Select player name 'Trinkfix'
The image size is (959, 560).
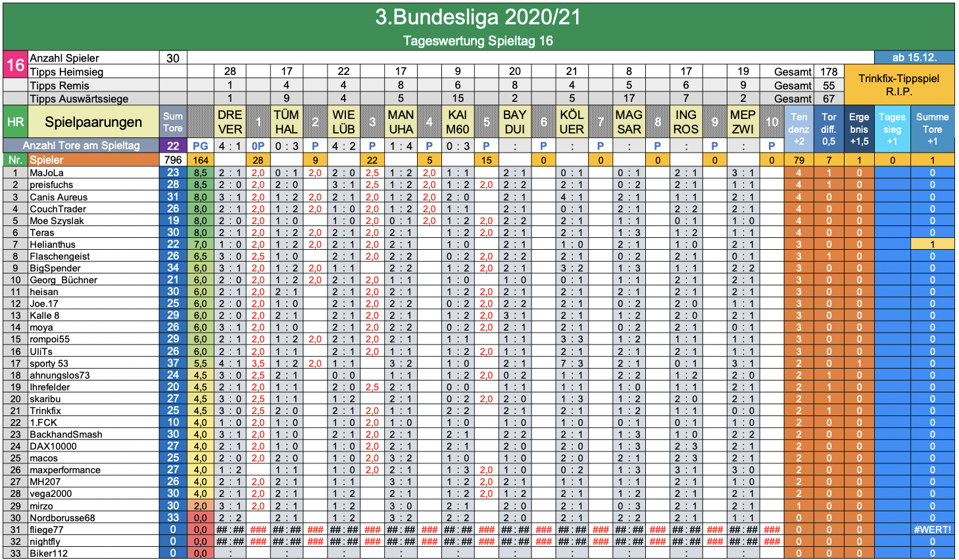pos(45,410)
